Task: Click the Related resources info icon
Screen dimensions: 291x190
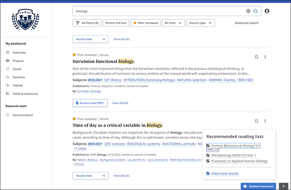Action: click(245, 186)
